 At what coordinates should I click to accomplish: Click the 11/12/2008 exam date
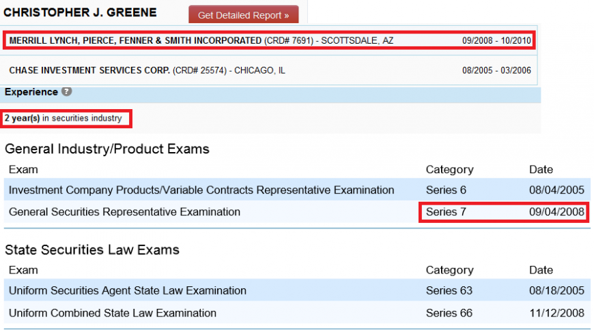[x=556, y=314]
